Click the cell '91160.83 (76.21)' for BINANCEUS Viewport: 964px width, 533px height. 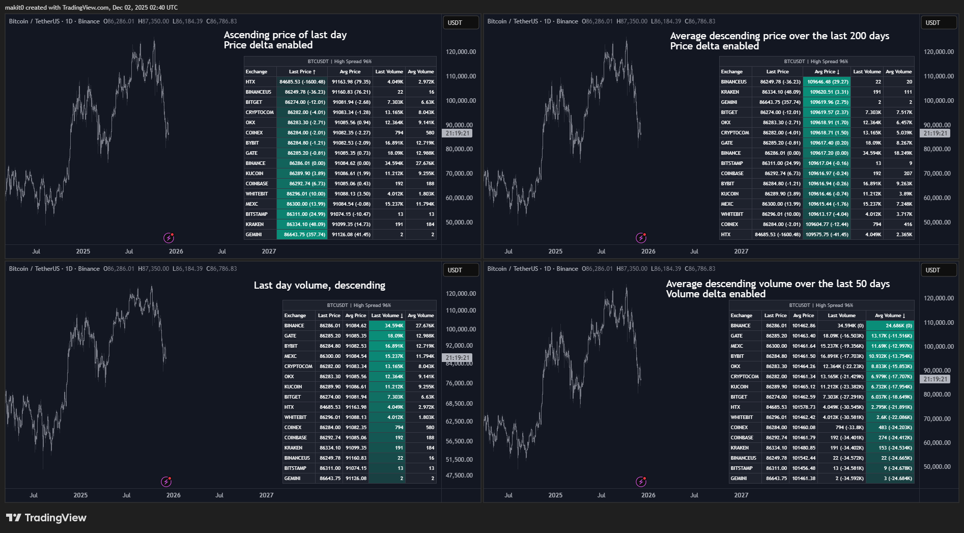click(x=350, y=92)
